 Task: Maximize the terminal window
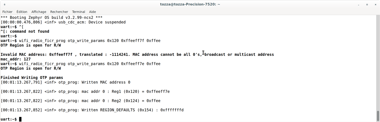coord(367,4)
